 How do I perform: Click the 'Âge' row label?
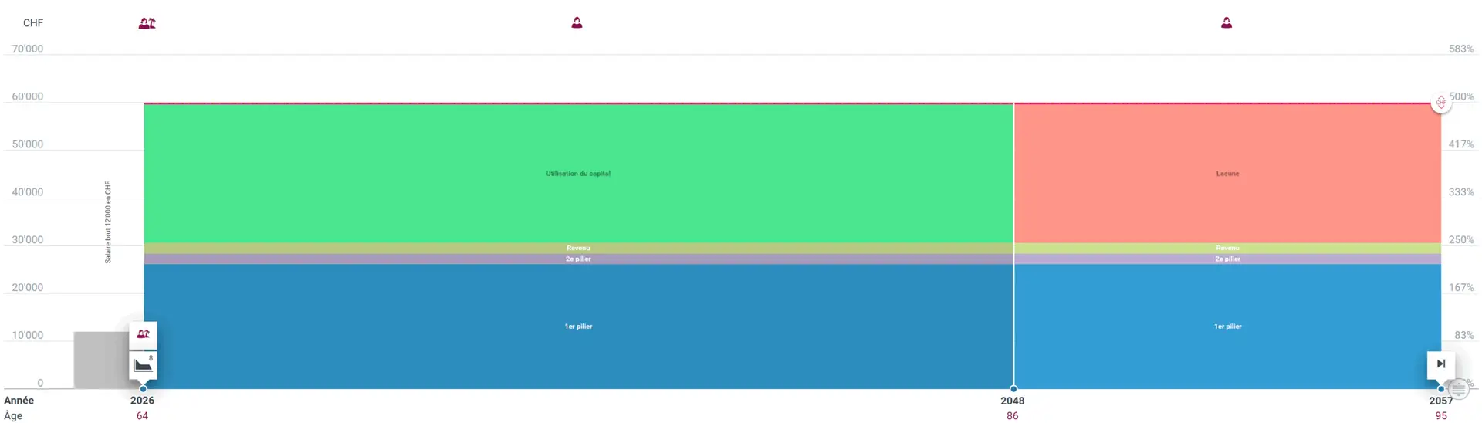(x=13, y=415)
